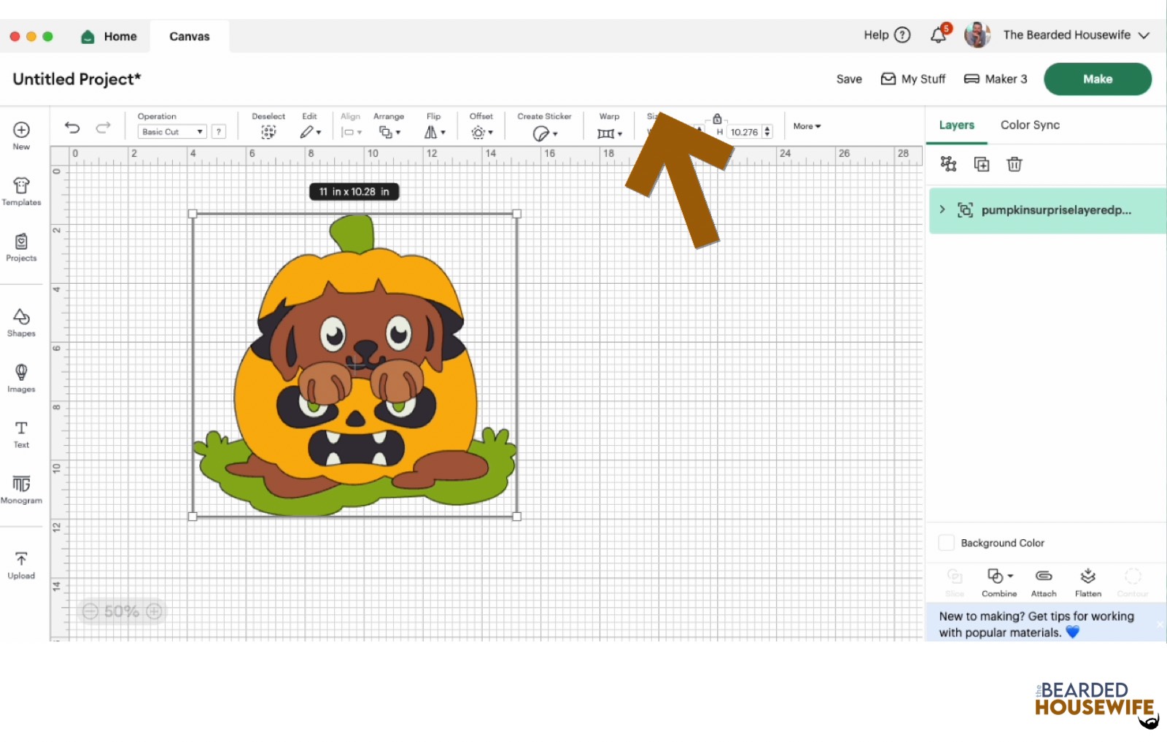This screenshot has width=1167, height=742.
Task: Switch to the Color Sync tab
Action: click(1029, 125)
